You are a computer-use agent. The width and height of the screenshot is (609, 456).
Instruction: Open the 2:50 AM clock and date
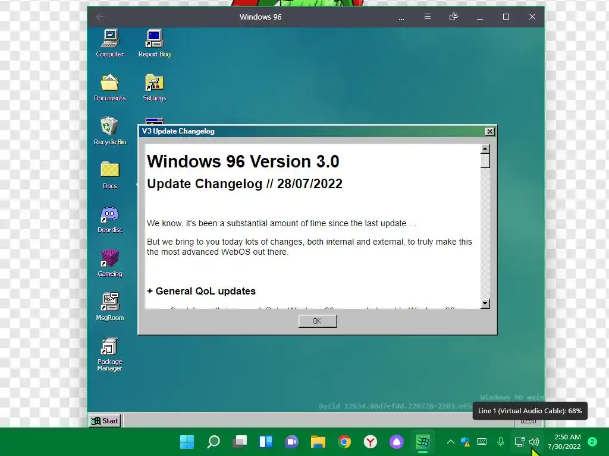[x=564, y=442]
